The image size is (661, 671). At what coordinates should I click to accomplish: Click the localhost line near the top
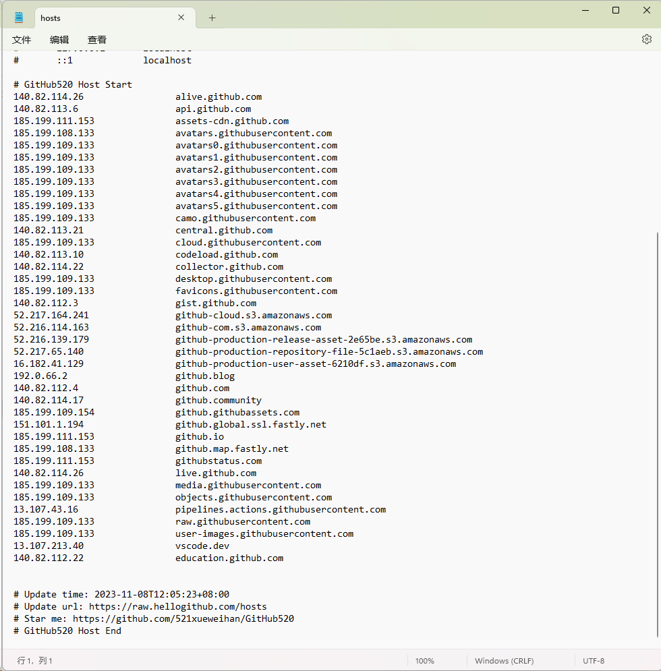click(x=167, y=60)
